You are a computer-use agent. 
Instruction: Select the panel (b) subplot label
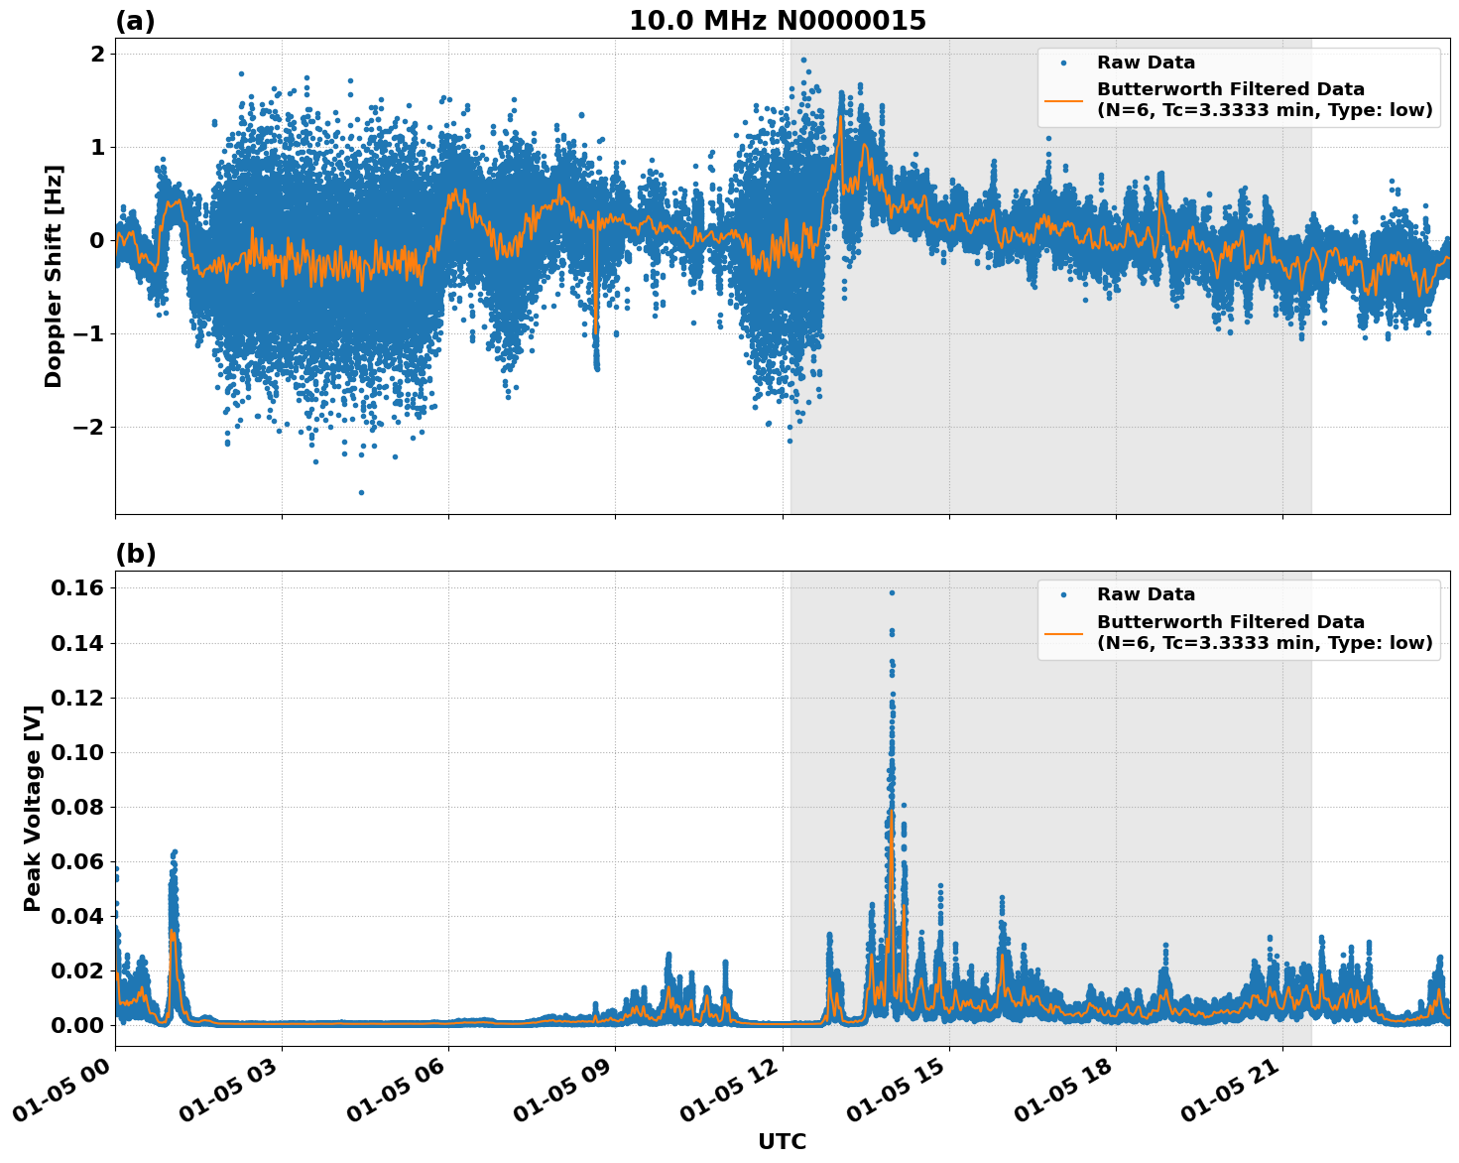[x=136, y=553]
